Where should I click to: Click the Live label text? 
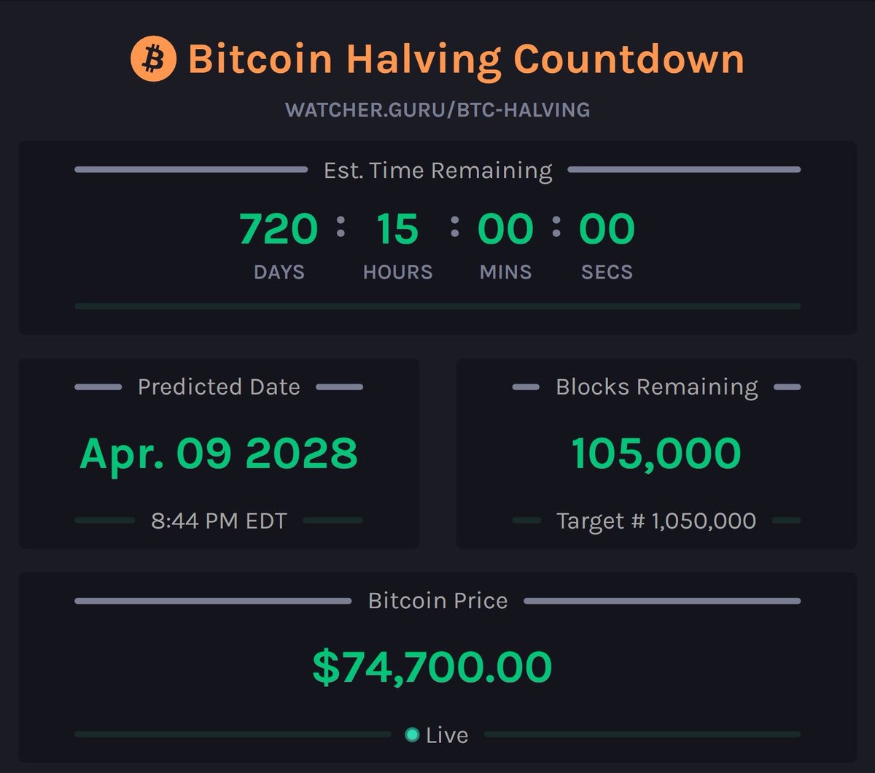coord(447,735)
